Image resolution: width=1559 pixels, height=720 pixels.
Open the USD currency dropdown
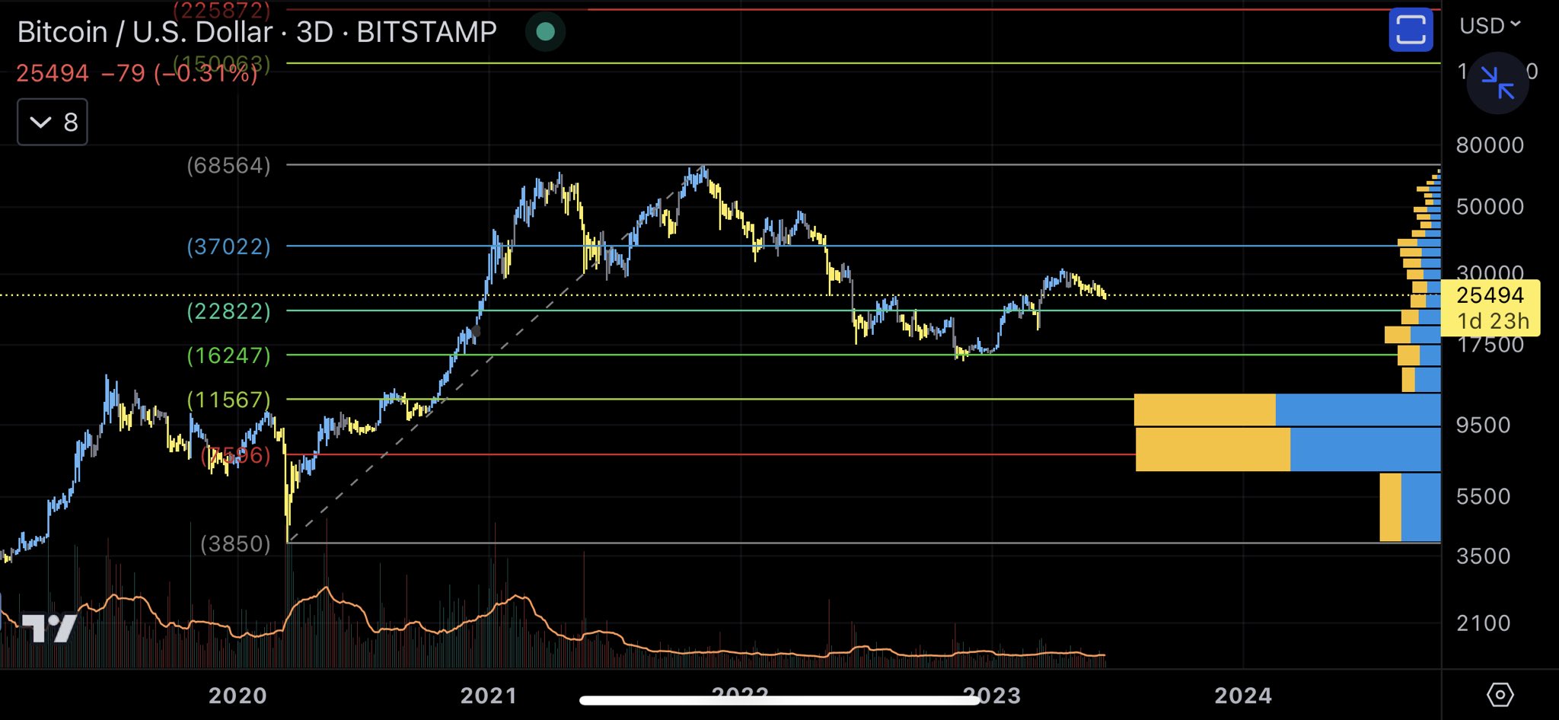tap(1490, 26)
